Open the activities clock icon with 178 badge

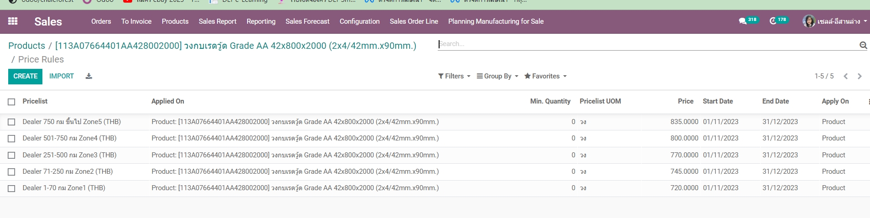[x=773, y=21]
